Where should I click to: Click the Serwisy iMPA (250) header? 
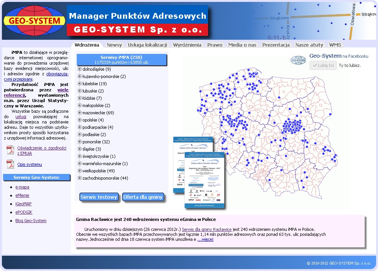[x=121, y=60]
